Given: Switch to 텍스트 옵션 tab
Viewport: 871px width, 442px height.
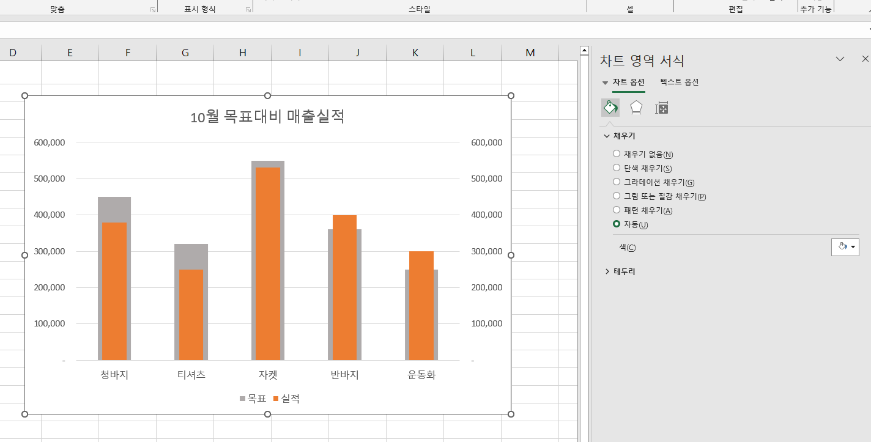Looking at the screenshot, I should [680, 82].
